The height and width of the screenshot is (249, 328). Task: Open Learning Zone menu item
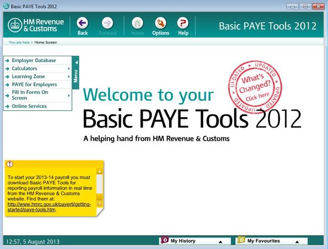[38, 76]
